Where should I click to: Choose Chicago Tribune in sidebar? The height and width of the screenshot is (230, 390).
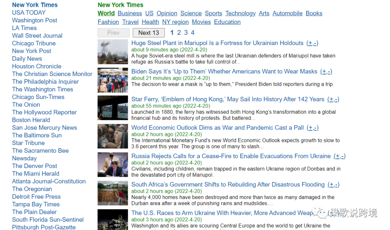(34, 44)
